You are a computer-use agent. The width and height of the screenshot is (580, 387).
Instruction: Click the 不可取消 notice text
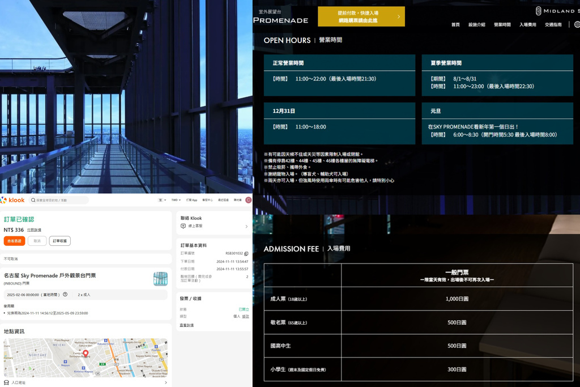[11, 259]
